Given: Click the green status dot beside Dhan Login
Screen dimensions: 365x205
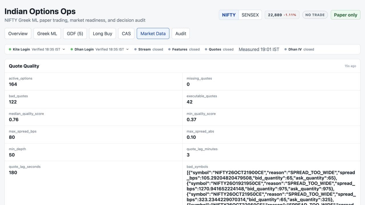Looking at the screenshot, I should pos(72,49).
